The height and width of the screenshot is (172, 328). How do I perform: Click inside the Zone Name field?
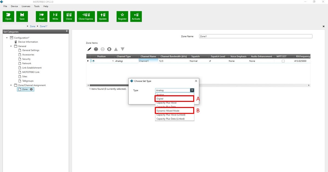[x=256, y=36]
